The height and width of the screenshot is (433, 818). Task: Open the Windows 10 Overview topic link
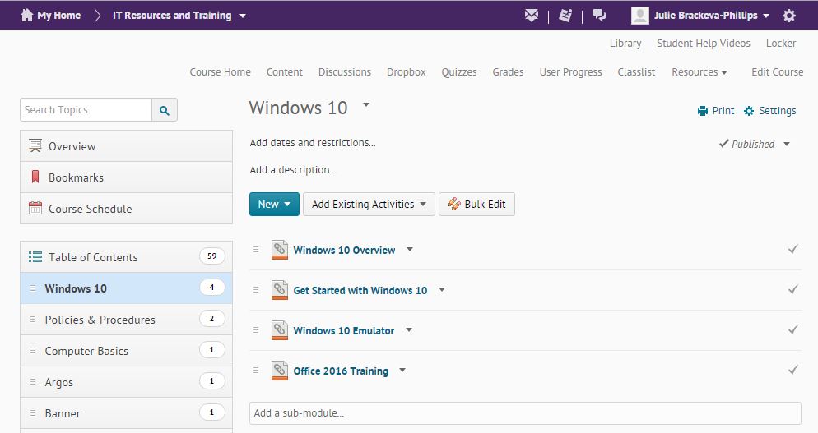tap(344, 250)
